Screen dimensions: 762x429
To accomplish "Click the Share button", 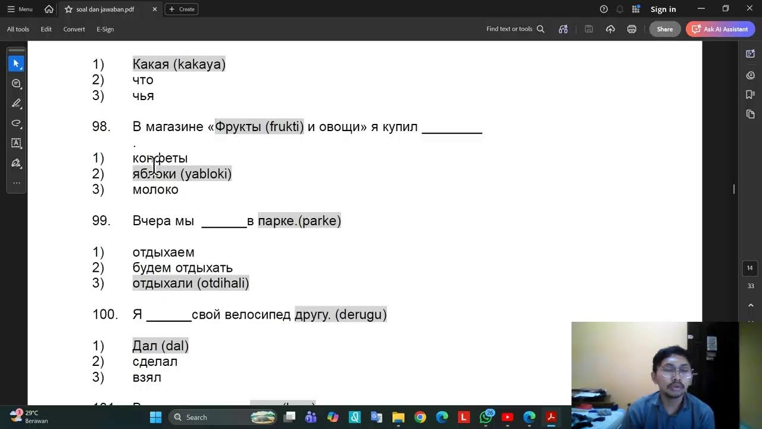I will coord(665,29).
